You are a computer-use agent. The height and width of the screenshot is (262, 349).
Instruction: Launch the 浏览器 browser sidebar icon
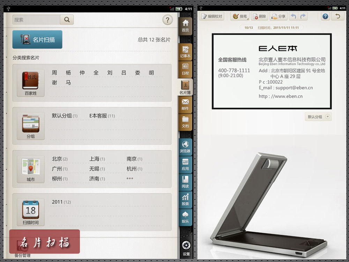tap(185, 147)
